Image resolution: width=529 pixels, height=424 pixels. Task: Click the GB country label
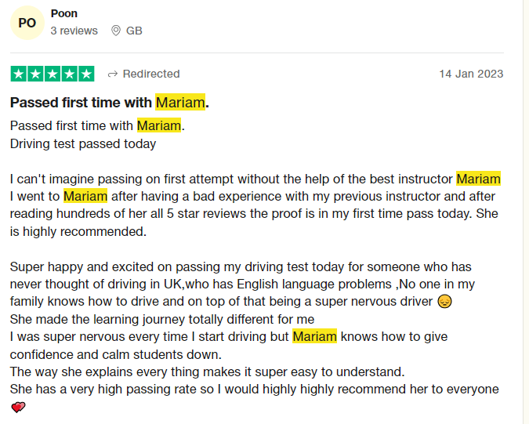[x=134, y=31]
